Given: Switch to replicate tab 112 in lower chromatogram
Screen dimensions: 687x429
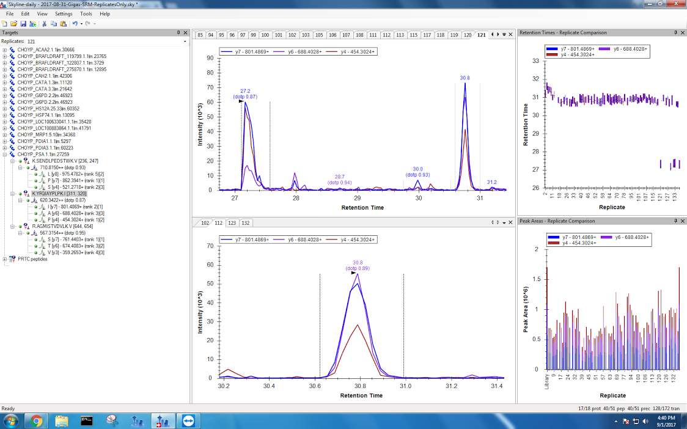Looking at the screenshot, I should pos(218,223).
